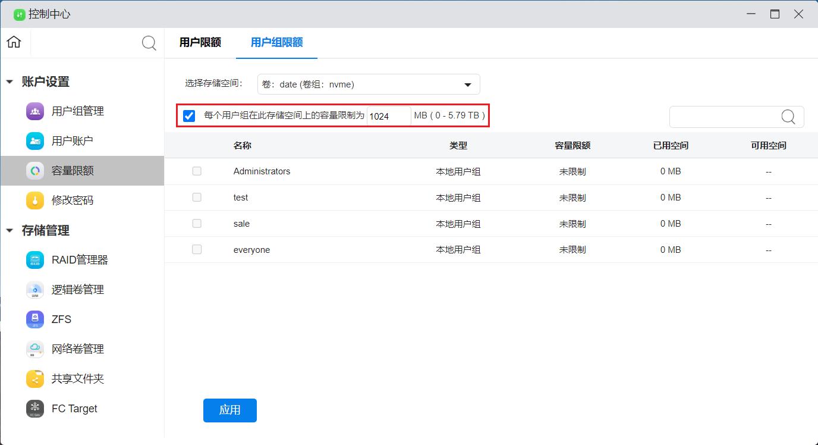This screenshot has width=818, height=445.
Task: Switch to the 用户限额 tab
Action: pyautogui.click(x=200, y=42)
